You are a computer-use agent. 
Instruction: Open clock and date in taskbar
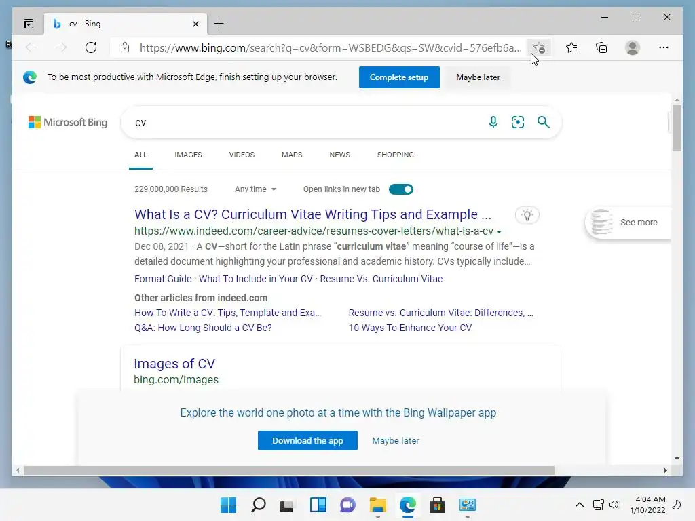click(647, 505)
